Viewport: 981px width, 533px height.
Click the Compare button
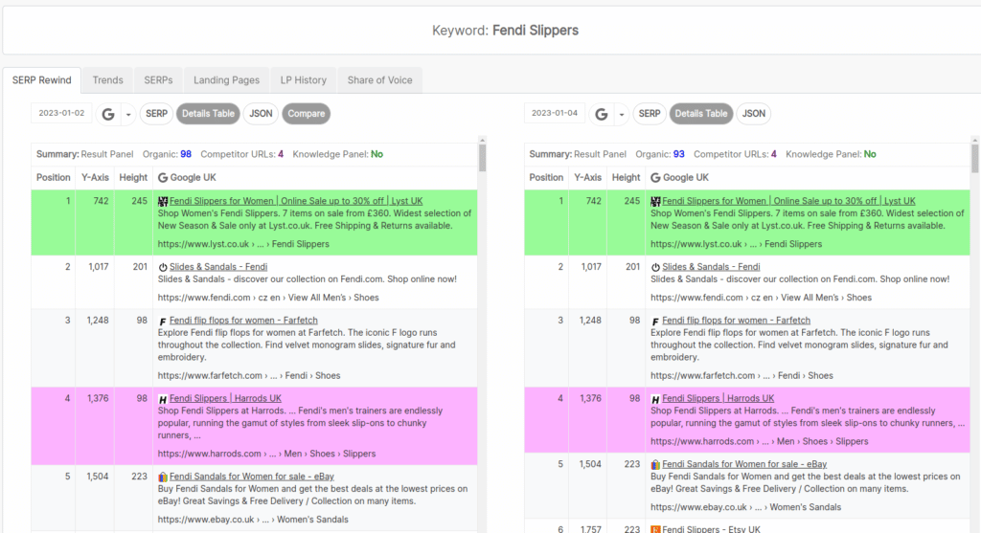tap(306, 114)
